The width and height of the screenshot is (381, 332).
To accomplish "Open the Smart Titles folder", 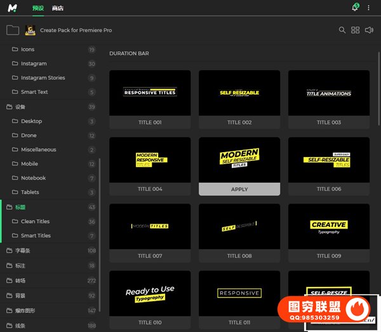I will point(36,236).
